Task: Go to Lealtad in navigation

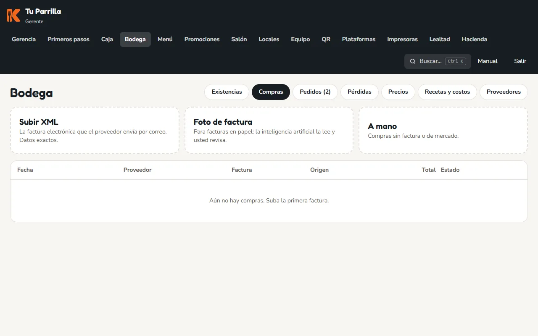Action: tap(440, 39)
